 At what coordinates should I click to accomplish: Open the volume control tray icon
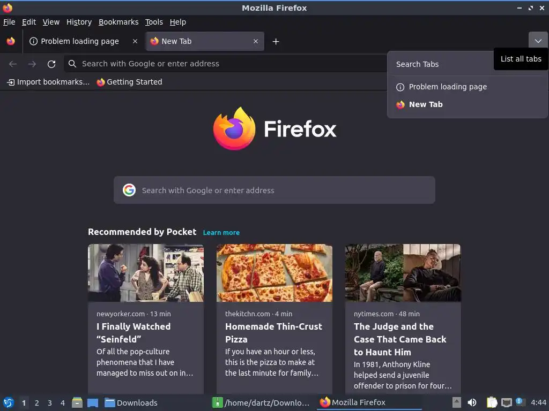click(472, 402)
